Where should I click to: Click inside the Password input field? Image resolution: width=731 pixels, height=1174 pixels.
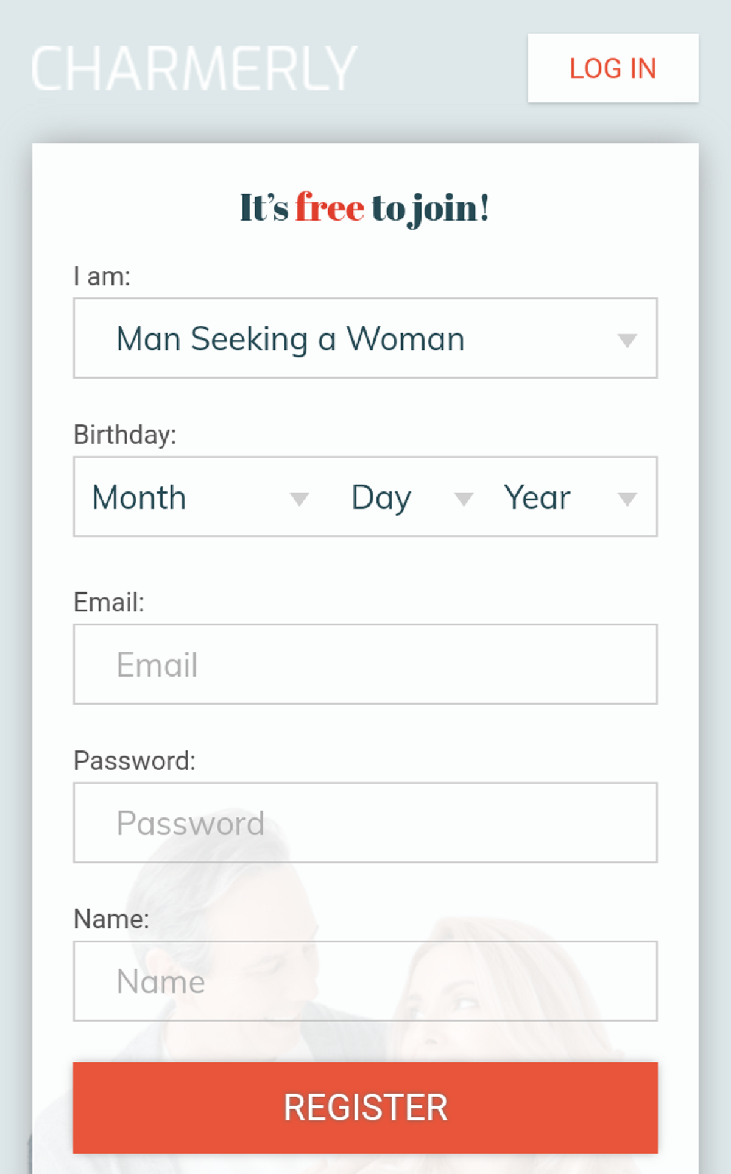click(x=365, y=822)
